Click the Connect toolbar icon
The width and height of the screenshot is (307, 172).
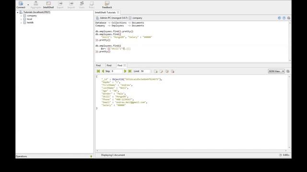(21, 5)
